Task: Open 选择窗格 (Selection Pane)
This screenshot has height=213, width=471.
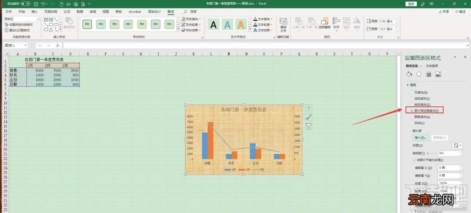Action: coord(325,24)
